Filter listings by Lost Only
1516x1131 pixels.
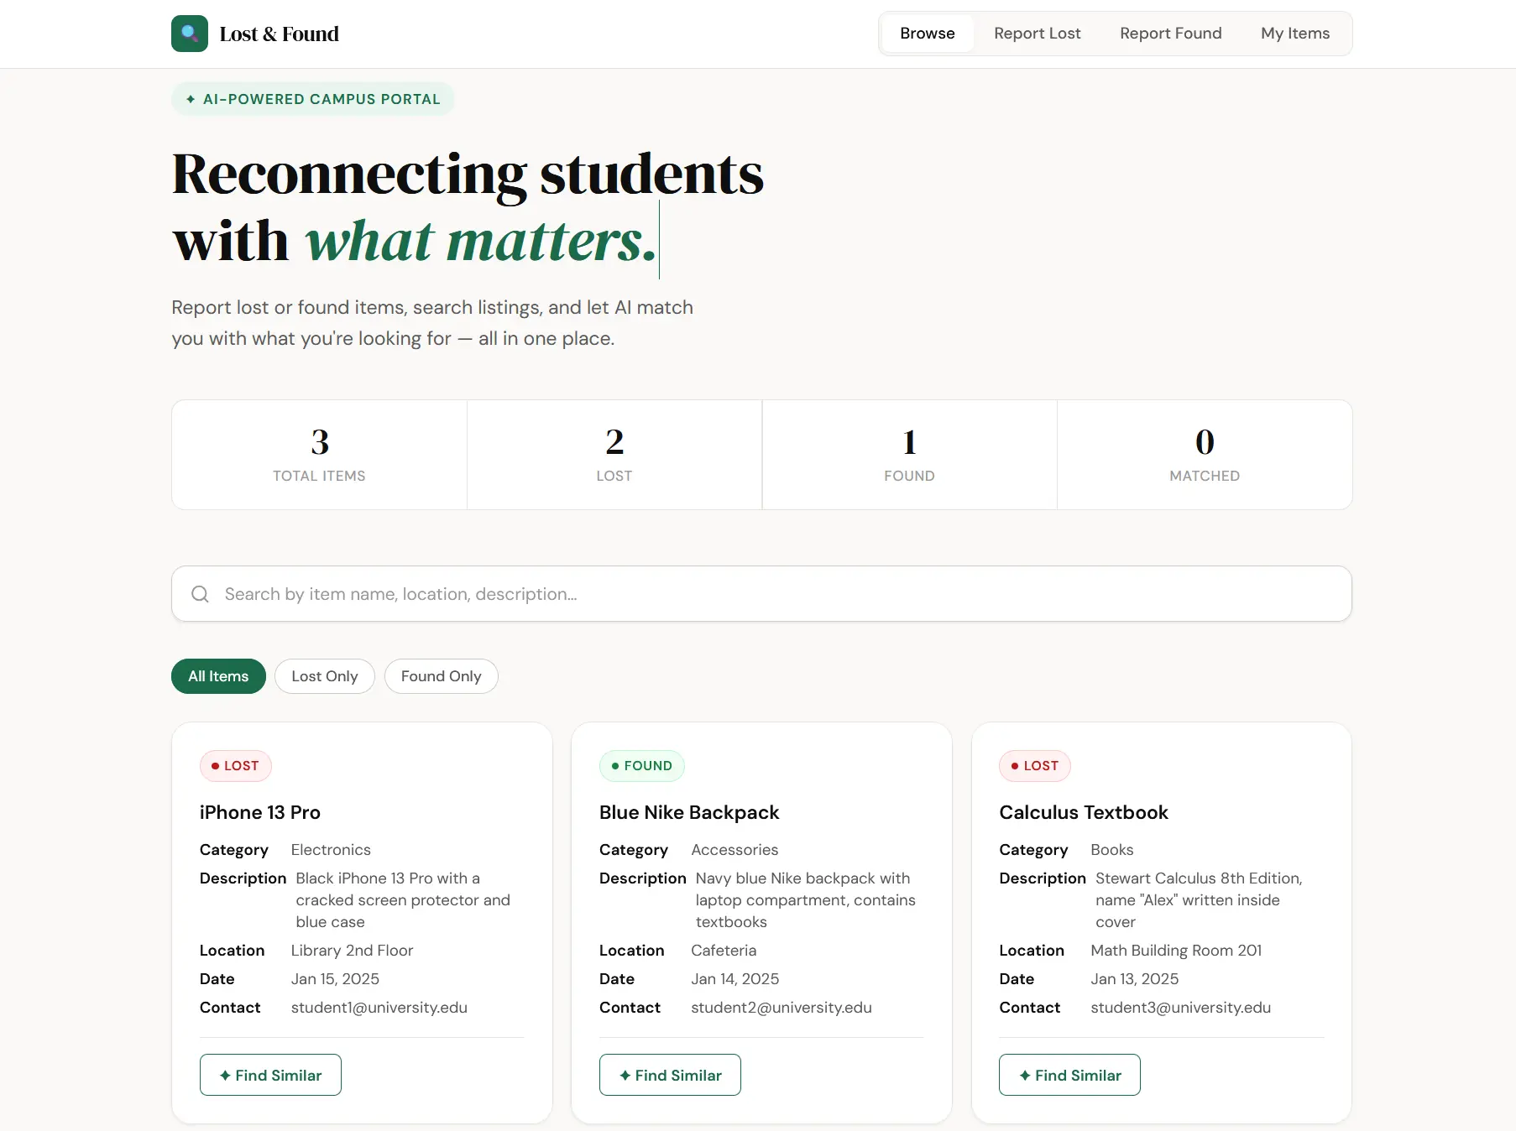[325, 676]
